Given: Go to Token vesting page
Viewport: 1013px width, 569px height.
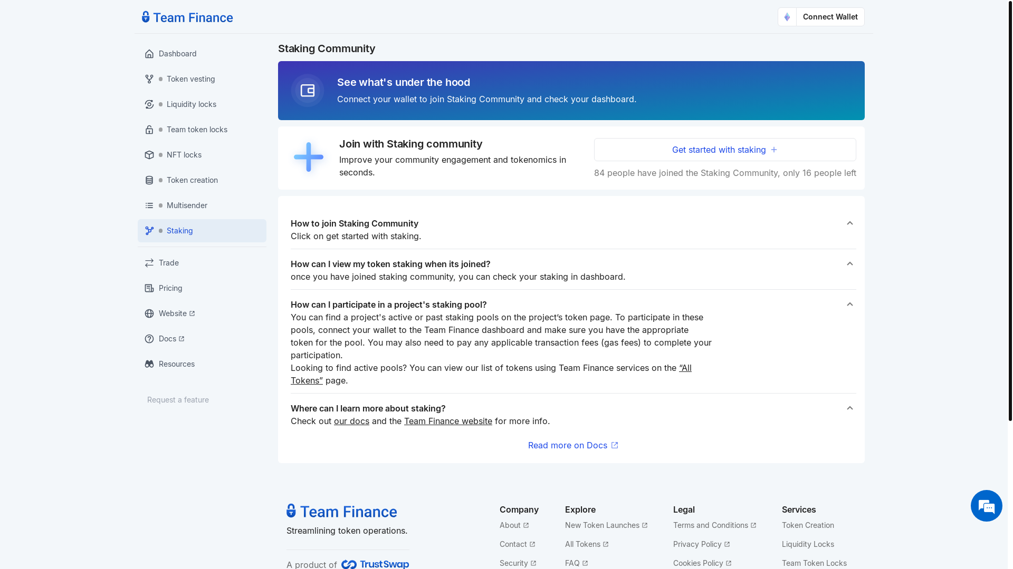Looking at the screenshot, I should point(202,79).
